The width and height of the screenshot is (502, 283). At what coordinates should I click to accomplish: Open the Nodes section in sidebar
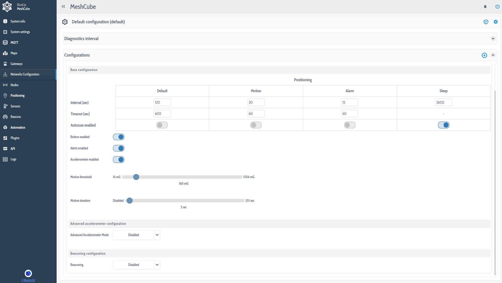14,85
